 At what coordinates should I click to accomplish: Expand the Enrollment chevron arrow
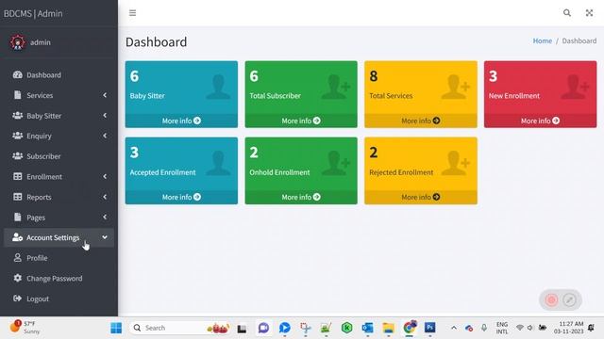pos(105,176)
